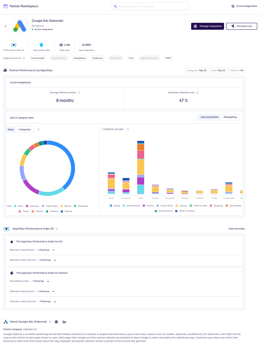Click the Manage integration button
This screenshot has height=345, width=261.
pos(207,26)
